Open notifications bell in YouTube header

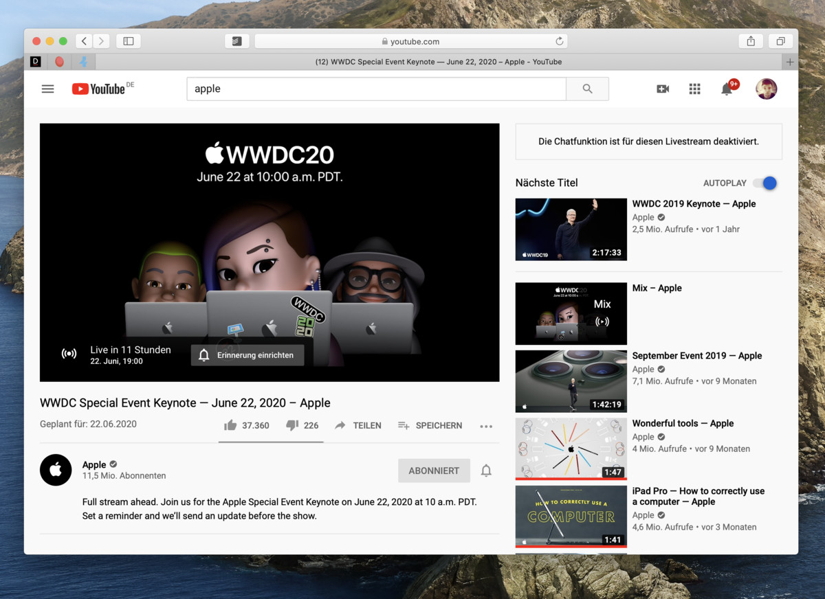point(727,89)
